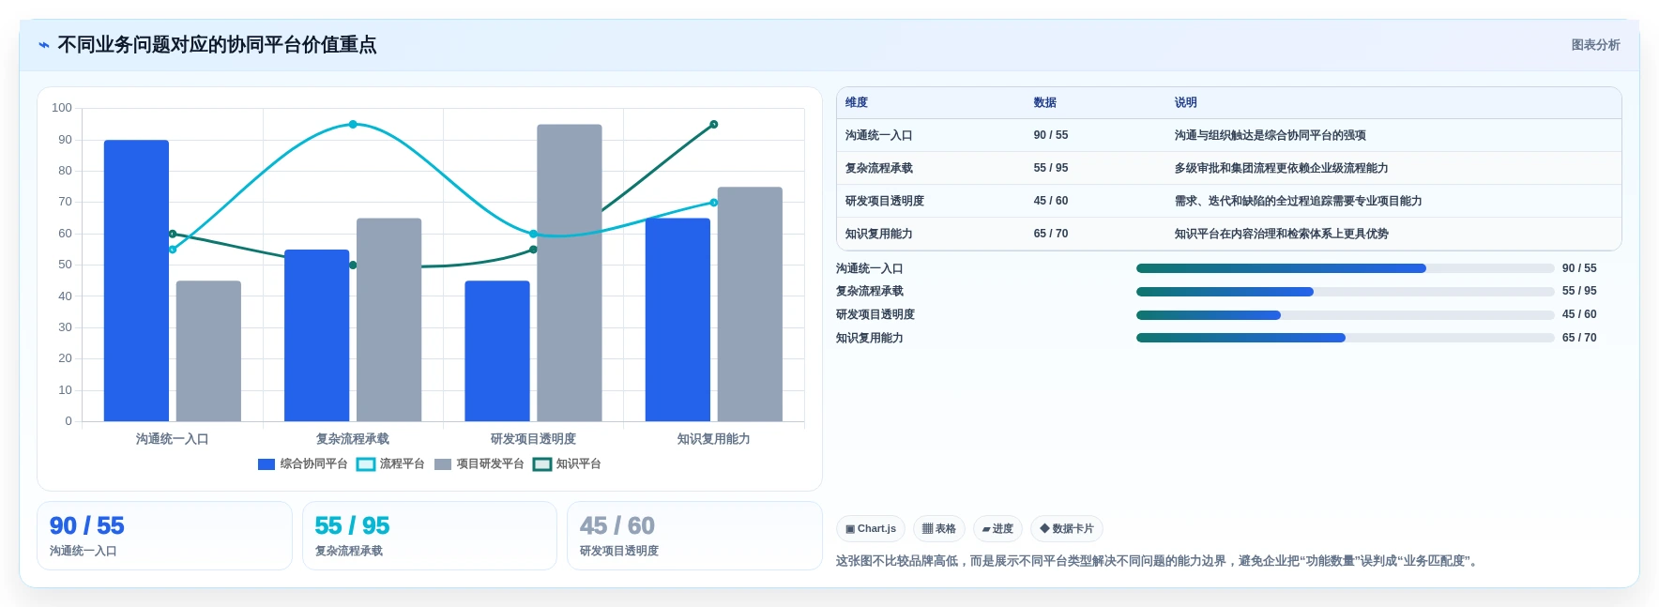Open the 90 / 55 沟通统一入口 summary card
The height and width of the screenshot is (607, 1659).
coord(164,536)
